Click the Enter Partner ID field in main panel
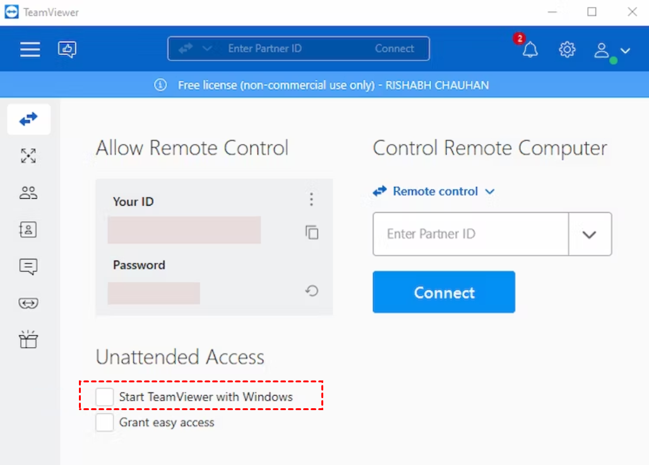Screen dimensions: 649x465 470,234
